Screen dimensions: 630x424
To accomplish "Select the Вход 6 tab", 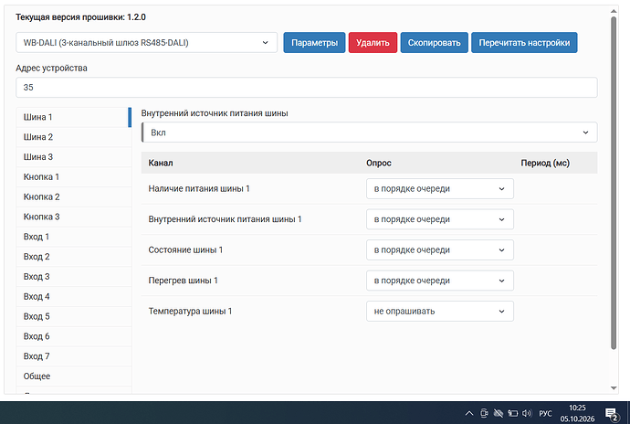I will pyautogui.click(x=74, y=336).
